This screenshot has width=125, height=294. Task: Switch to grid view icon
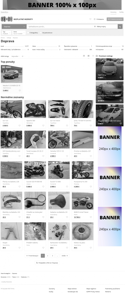click(89, 56)
